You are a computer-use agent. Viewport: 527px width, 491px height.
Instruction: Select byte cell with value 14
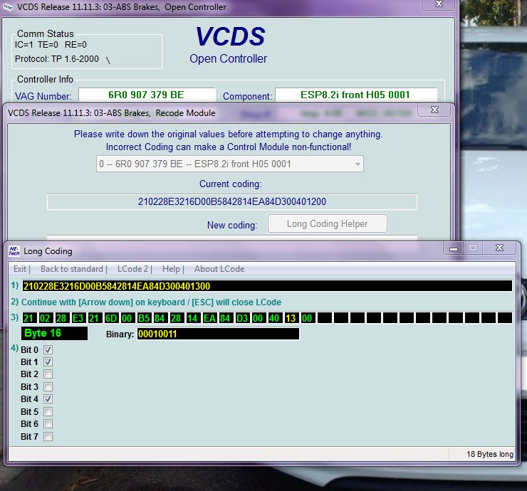coord(192,317)
